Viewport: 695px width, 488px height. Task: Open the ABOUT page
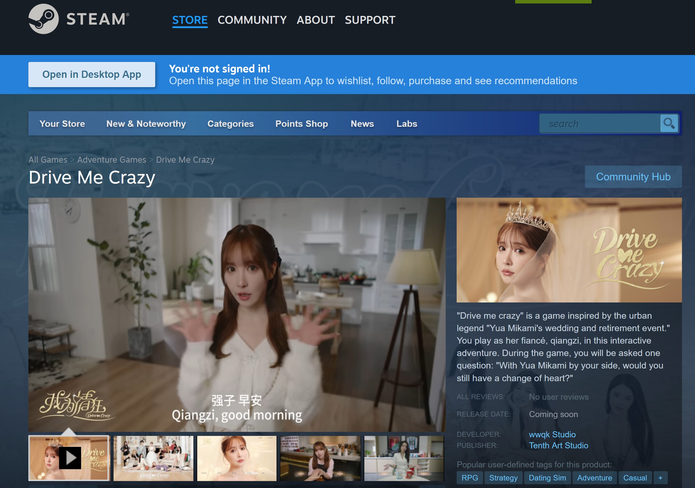point(316,20)
